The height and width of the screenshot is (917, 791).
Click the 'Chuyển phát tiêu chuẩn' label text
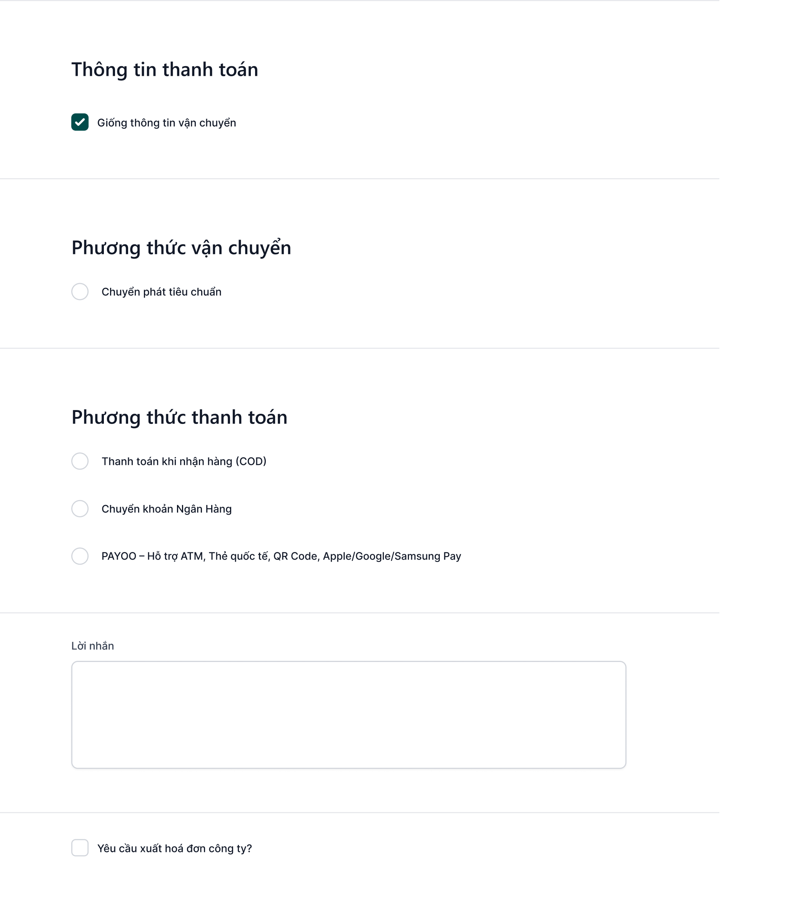point(161,292)
